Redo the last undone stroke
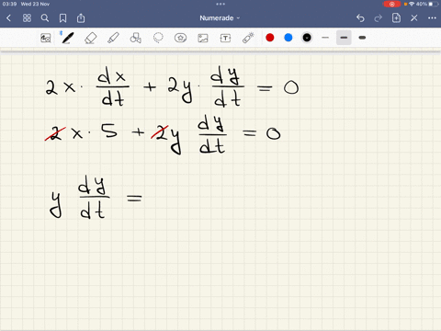The width and height of the screenshot is (441, 331). click(x=379, y=18)
